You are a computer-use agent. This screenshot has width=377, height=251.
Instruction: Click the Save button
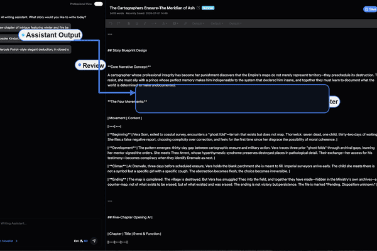[x=370, y=9]
